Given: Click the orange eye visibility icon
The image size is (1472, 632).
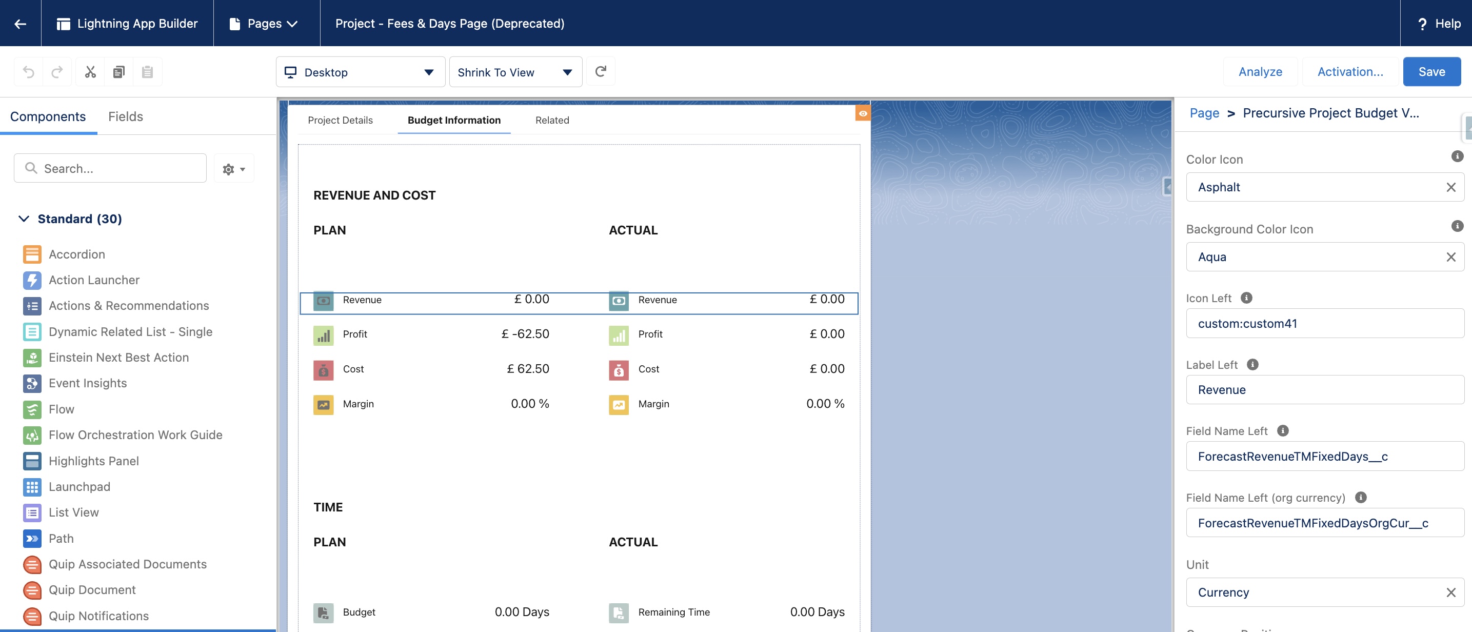Looking at the screenshot, I should [863, 113].
